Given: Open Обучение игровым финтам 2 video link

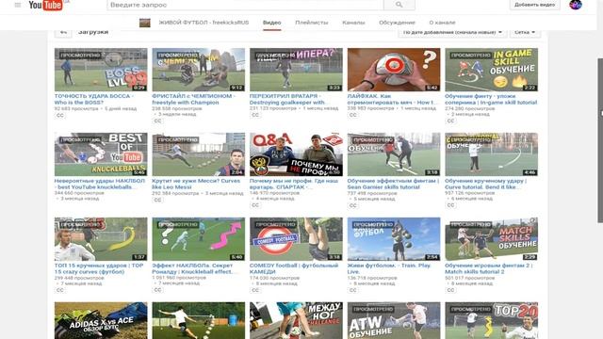Looking at the screenshot, I should [488, 268].
